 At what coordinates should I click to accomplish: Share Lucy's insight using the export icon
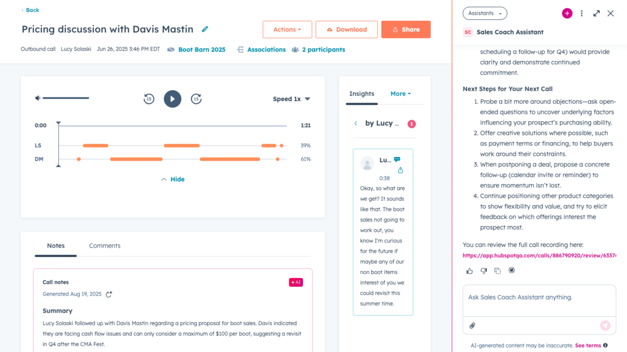400,170
